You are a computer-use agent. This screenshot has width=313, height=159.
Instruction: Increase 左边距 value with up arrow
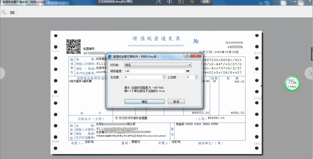click(164, 76)
